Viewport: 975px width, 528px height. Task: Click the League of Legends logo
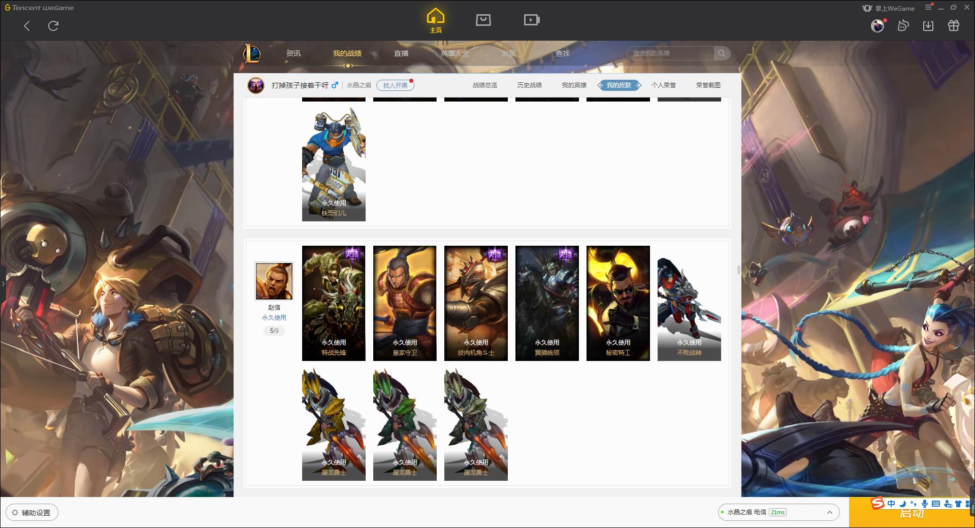tap(252, 53)
